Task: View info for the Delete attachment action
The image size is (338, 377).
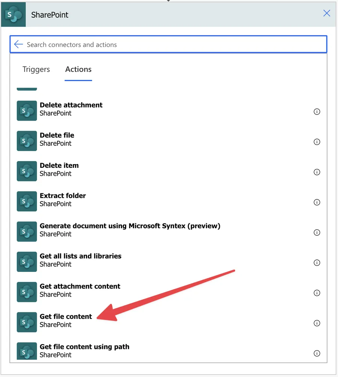Action: pyautogui.click(x=317, y=112)
